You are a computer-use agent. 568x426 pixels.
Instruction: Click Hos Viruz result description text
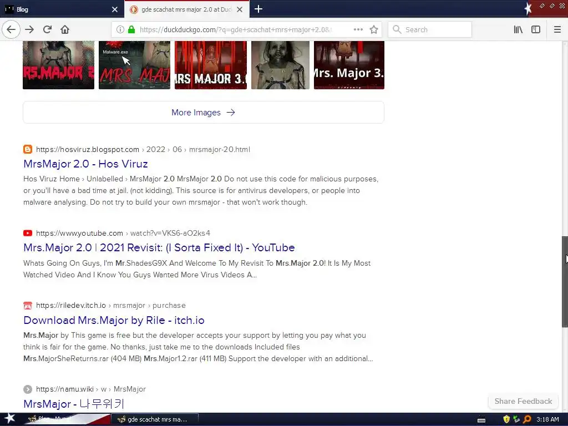pyautogui.click(x=201, y=191)
